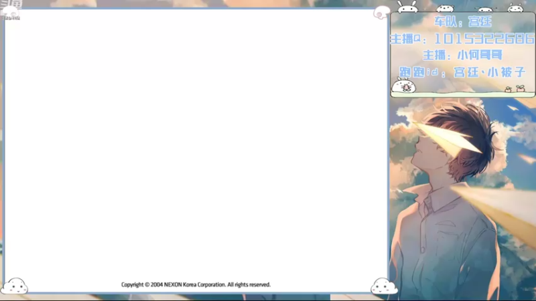
Task: Click the 主播：小何哥哥 streamer name line
Action: point(462,55)
